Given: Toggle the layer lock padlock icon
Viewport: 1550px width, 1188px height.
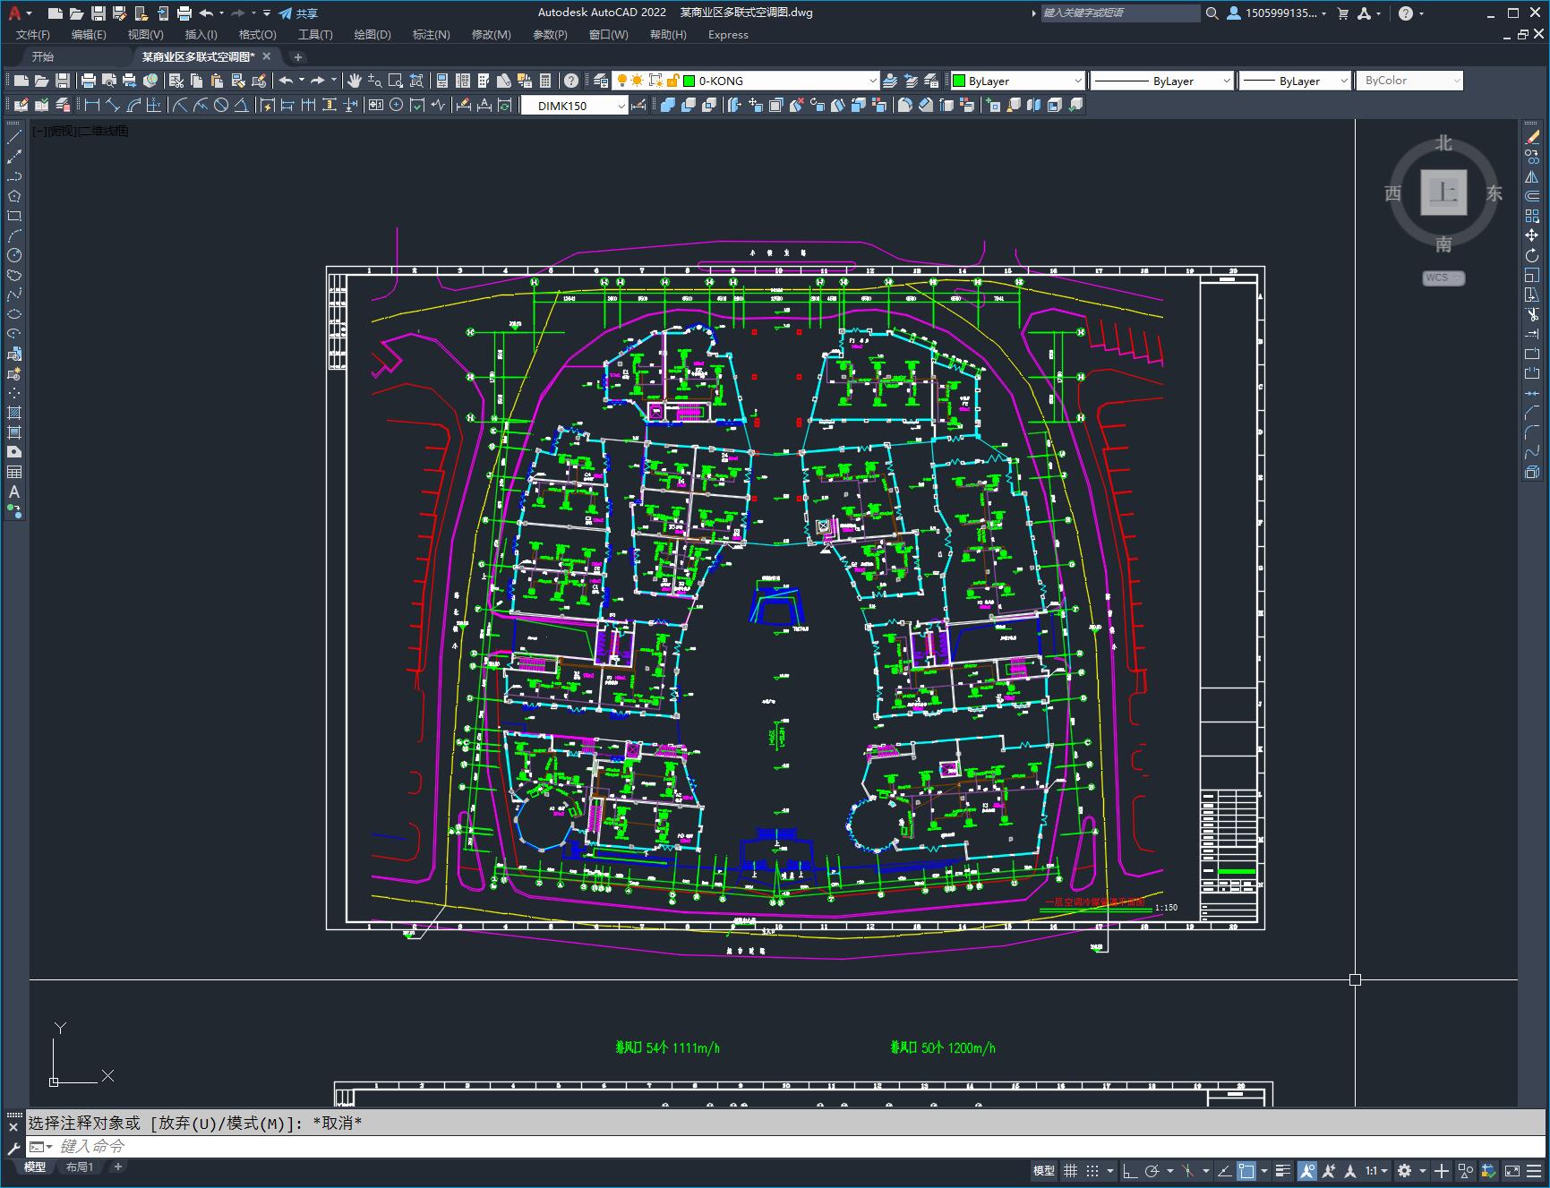Looking at the screenshot, I should click(x=673, y=81).
